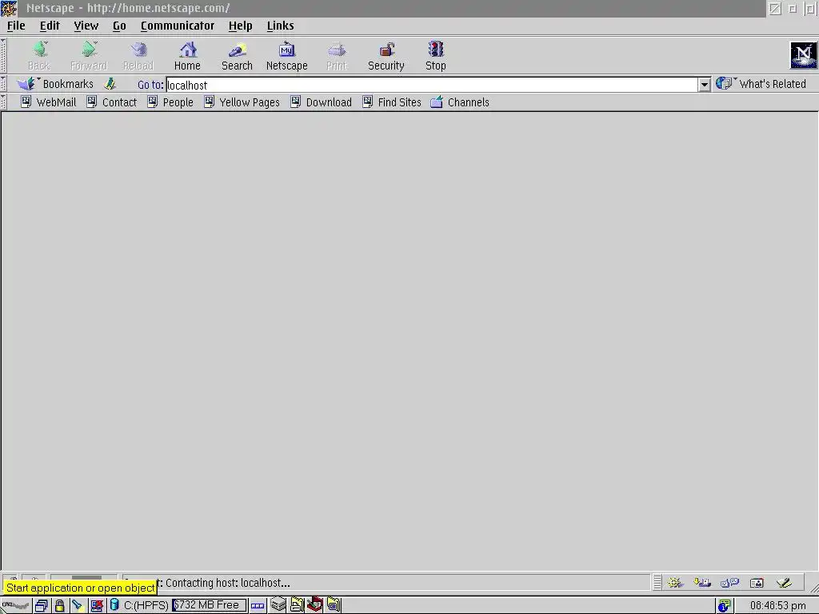Collapse the personal toolbar grip handle
The width and height of the screenshot is (819, 614).
point(3,102)
